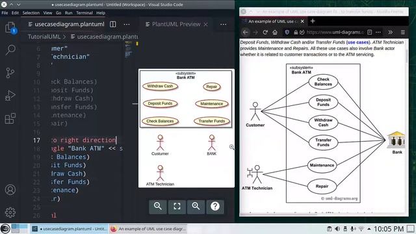
Task: Click the virtual desktop pager in the taskbar
Action: (19, 229)
